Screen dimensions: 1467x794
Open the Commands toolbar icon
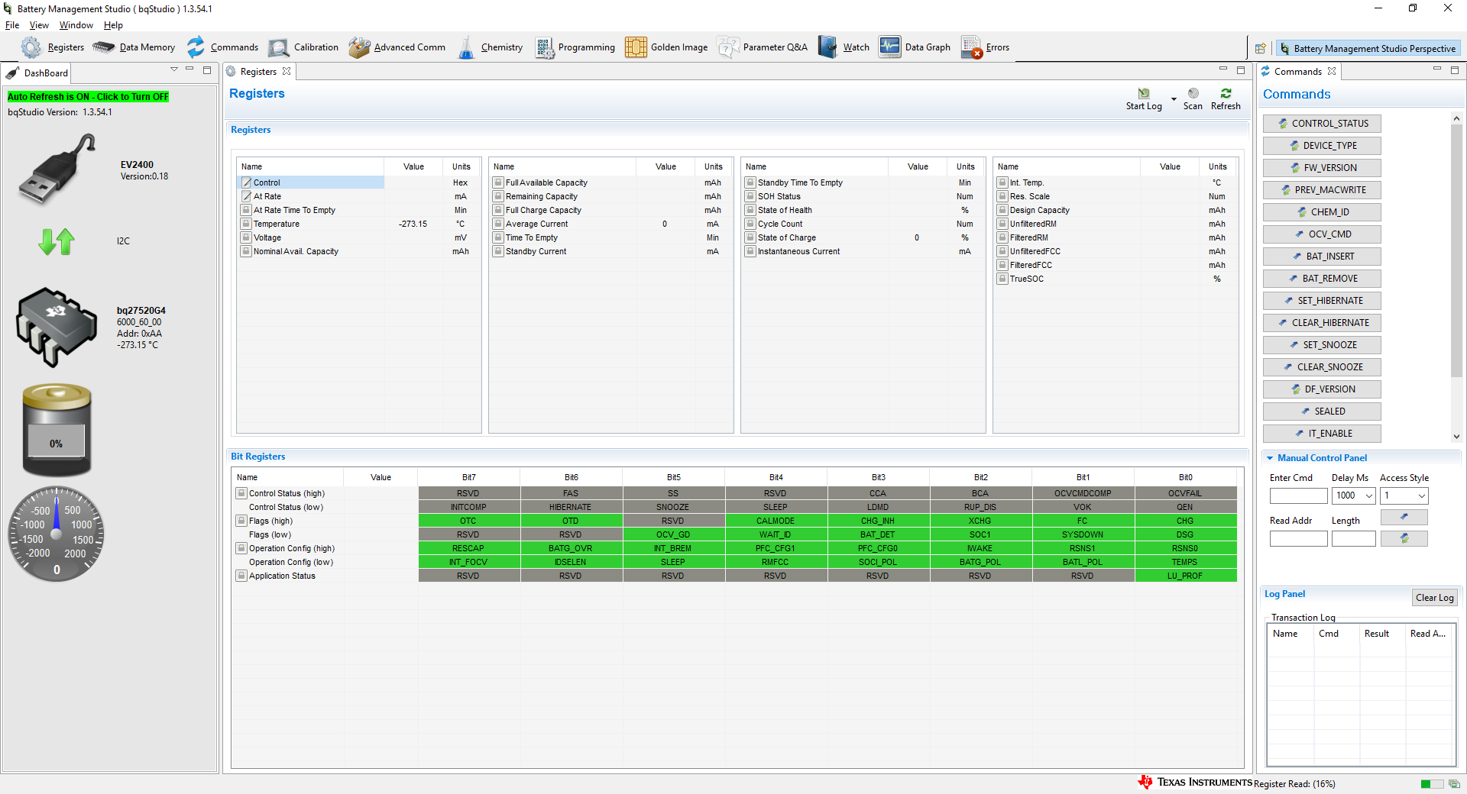coord(196,47)
